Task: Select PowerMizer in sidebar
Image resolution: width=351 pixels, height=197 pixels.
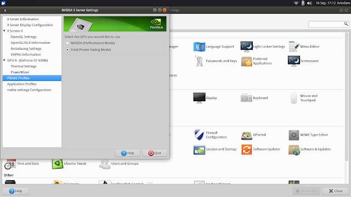Action: (20, 72)
